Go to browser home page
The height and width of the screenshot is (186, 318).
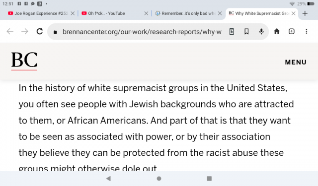(x=277, y=31)
